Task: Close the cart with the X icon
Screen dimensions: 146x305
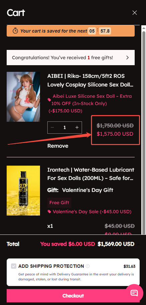Action: pos(134,13)
